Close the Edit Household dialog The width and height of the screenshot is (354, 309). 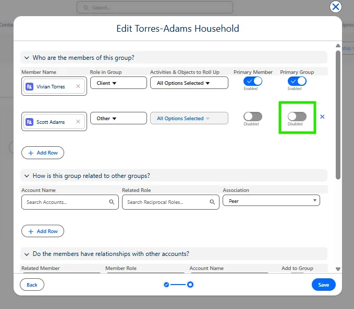pos(336,7)
